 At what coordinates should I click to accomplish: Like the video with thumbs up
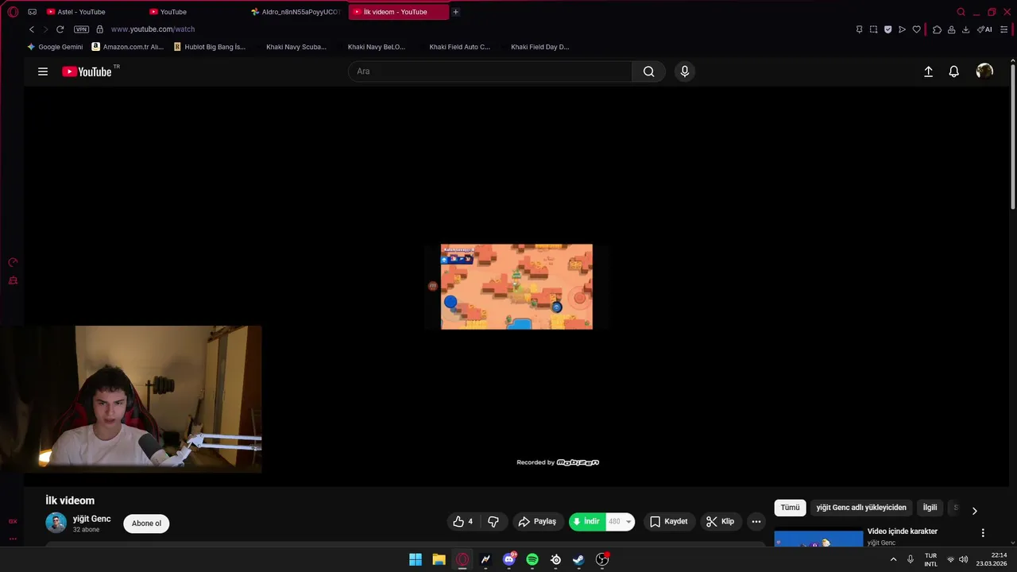pos(463,521)
